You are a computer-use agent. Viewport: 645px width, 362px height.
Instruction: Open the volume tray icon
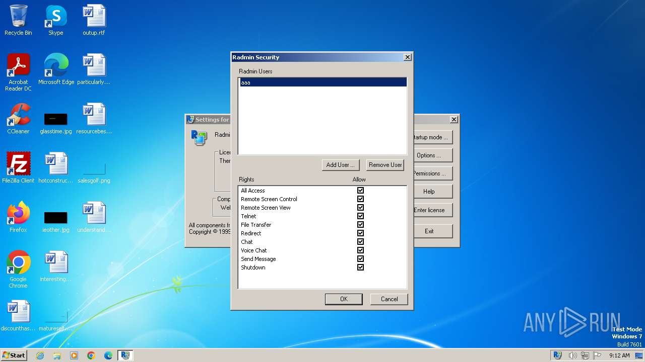pyautogui.click(x=573, y=355)
